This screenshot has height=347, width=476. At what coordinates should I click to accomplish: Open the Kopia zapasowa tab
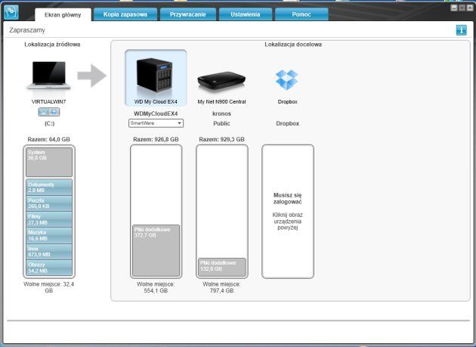tap(125, 14)
